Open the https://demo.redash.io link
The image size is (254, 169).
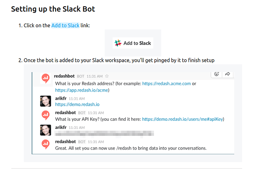77,105
